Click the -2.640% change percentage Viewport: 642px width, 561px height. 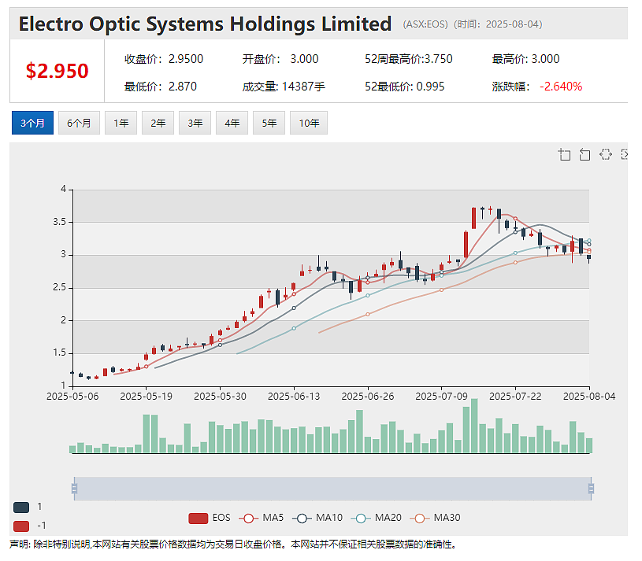(561, 87)
